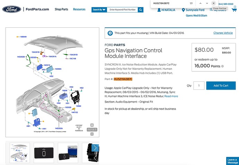The height and width of the screenshot is (165, 239).
Task: Click the Ford logo
Action: tap(11, 9)
